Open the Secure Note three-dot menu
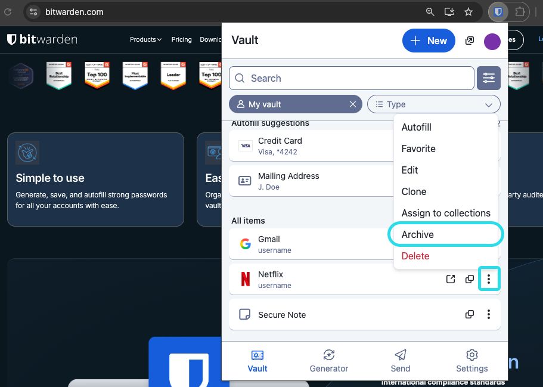543x387 pixels. click(489, 314)
